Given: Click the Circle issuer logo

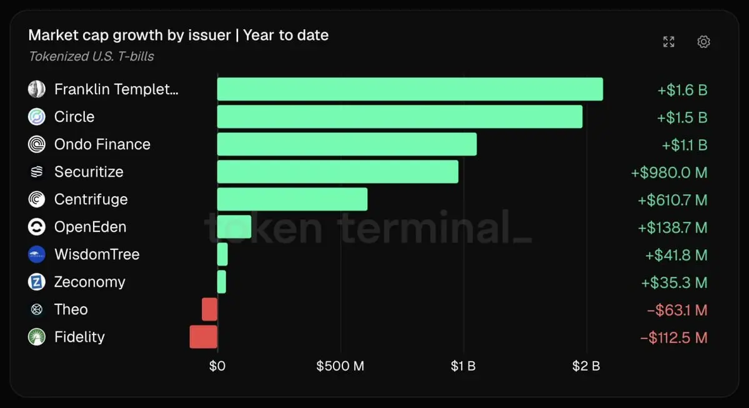Looking at the screenshot, I should [37, 117].
